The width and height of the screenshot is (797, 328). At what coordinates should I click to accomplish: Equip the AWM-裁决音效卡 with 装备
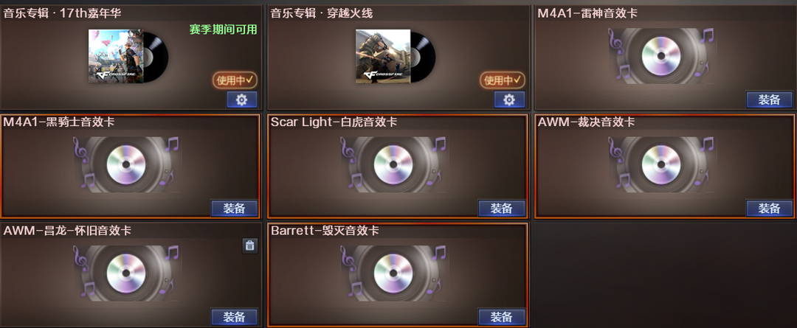769,208
